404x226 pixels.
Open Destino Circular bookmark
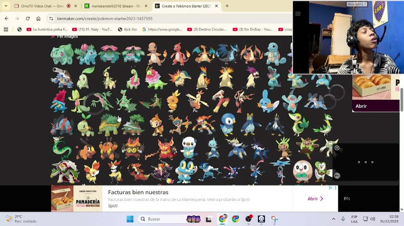[x=207, y=29]
